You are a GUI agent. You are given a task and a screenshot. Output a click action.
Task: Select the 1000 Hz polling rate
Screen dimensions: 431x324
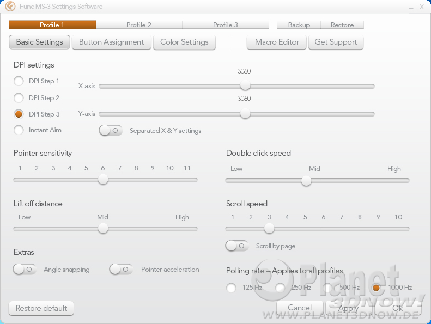click(376, 288)
